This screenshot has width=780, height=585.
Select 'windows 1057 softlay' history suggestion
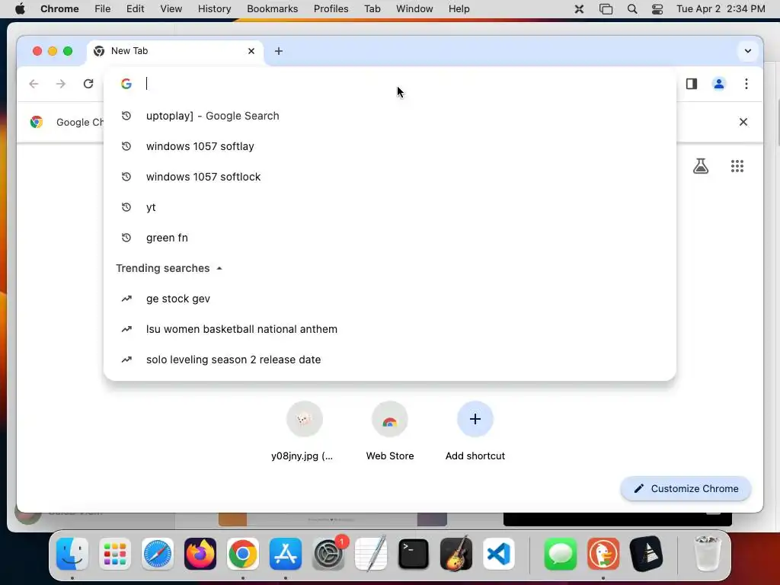(389, 146)
